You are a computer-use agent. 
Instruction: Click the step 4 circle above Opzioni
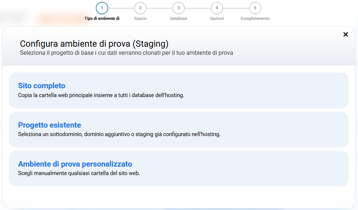tap(217, 8)
